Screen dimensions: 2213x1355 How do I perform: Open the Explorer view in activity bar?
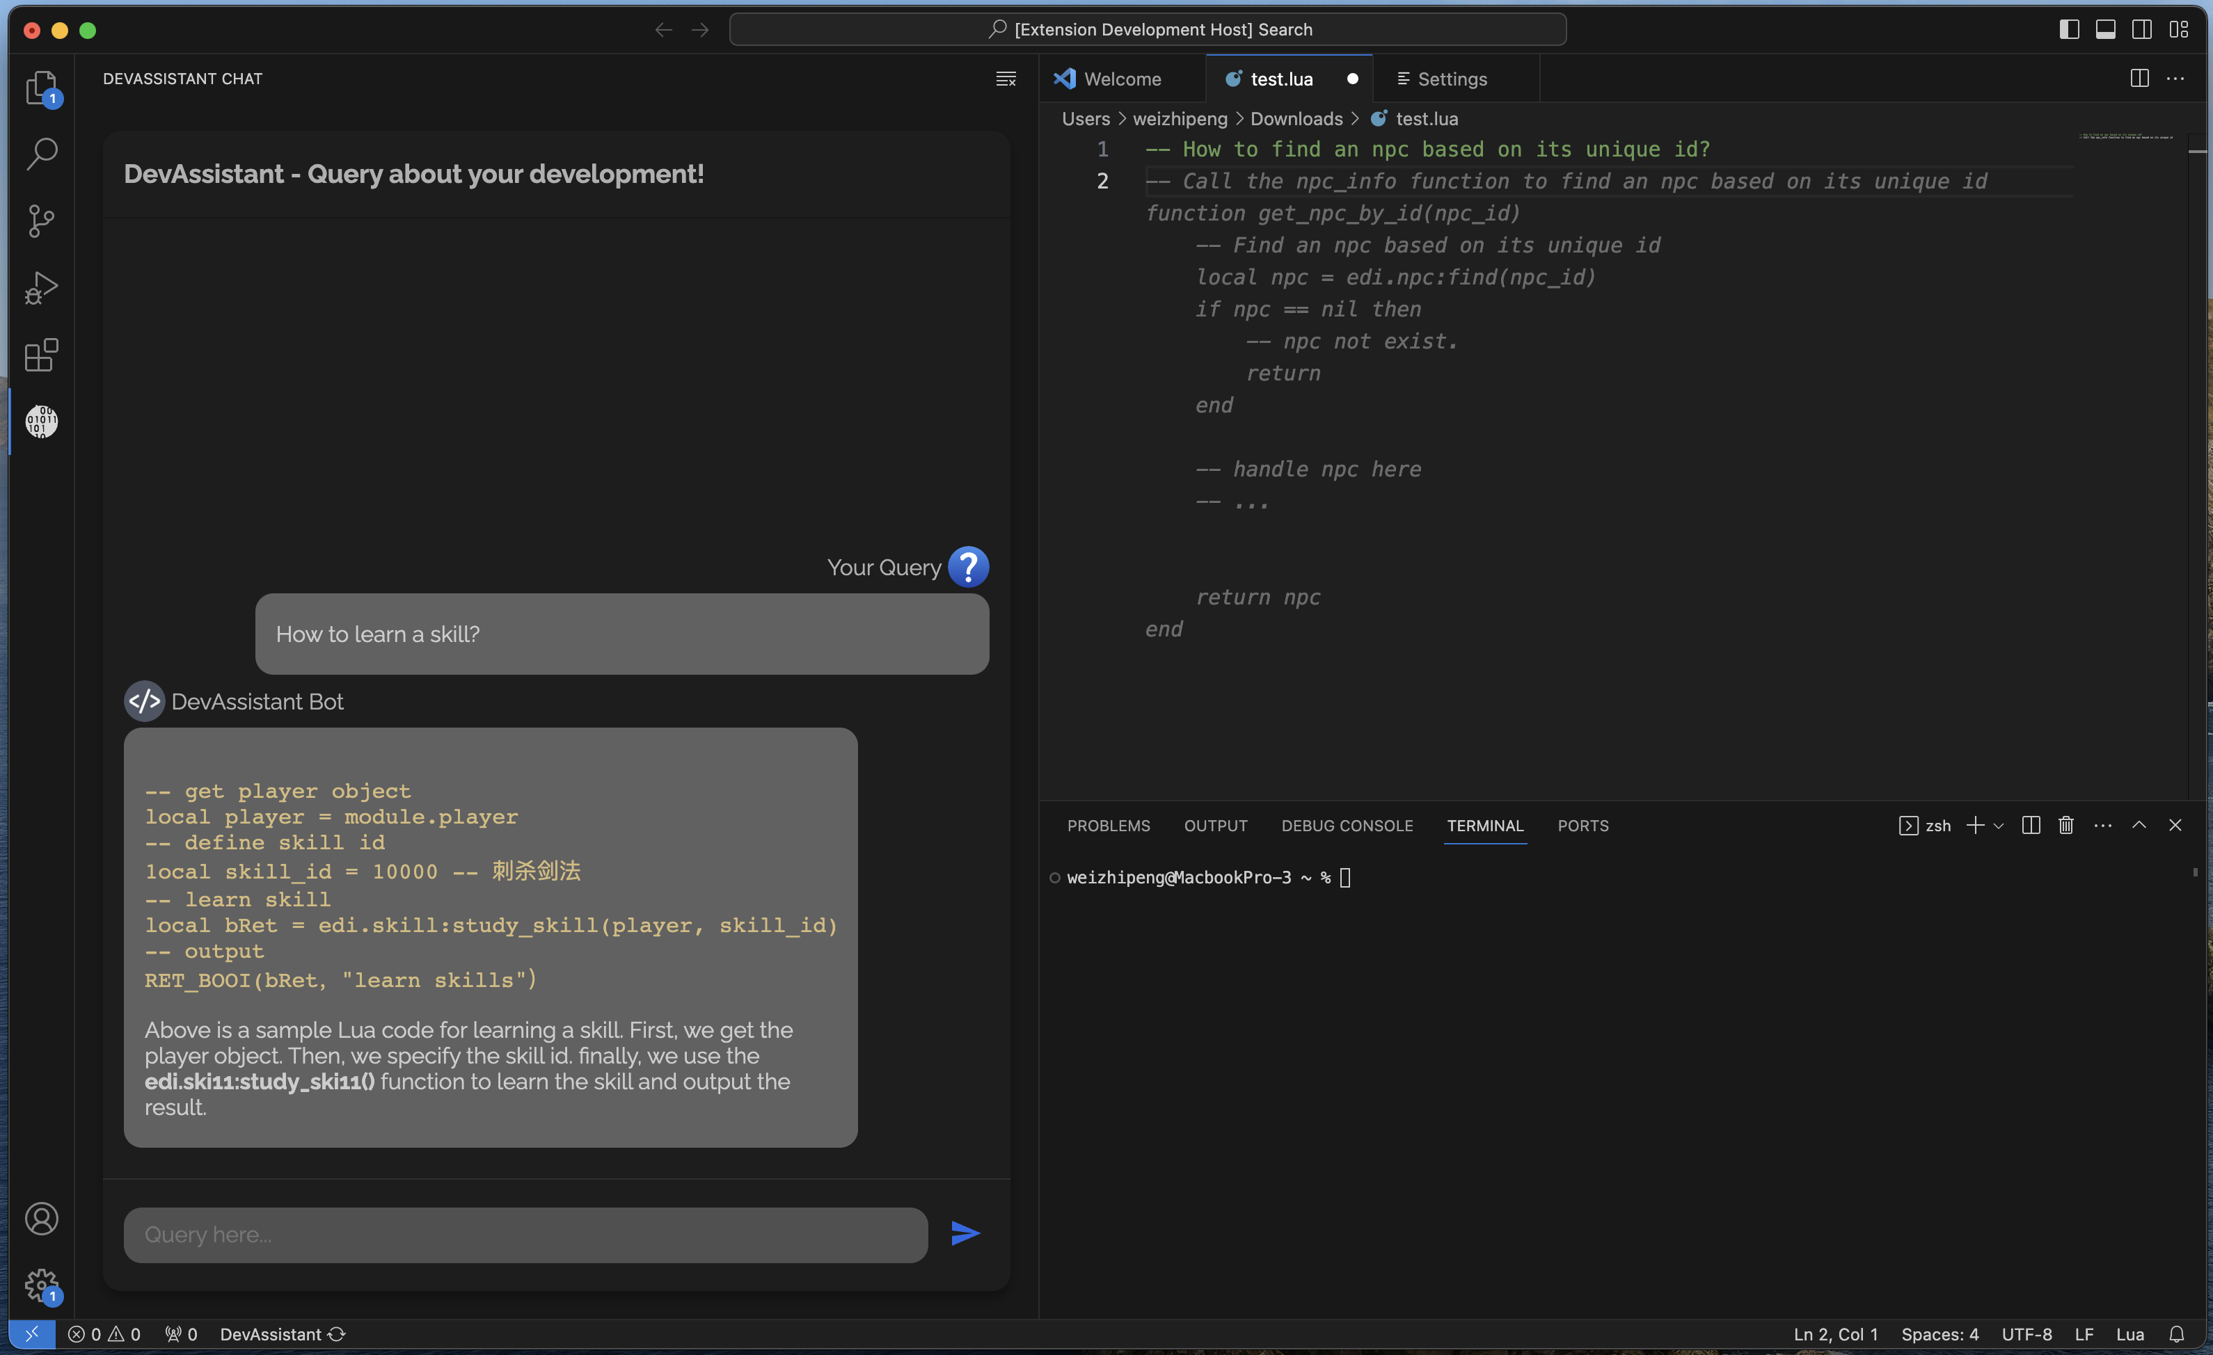click(x=40, y=87)
